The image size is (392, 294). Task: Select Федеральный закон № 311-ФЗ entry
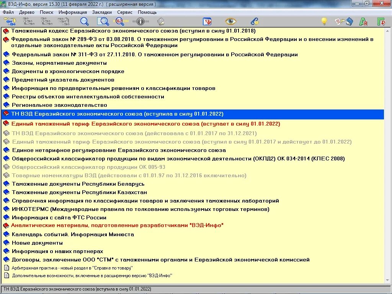pos(155,54)
